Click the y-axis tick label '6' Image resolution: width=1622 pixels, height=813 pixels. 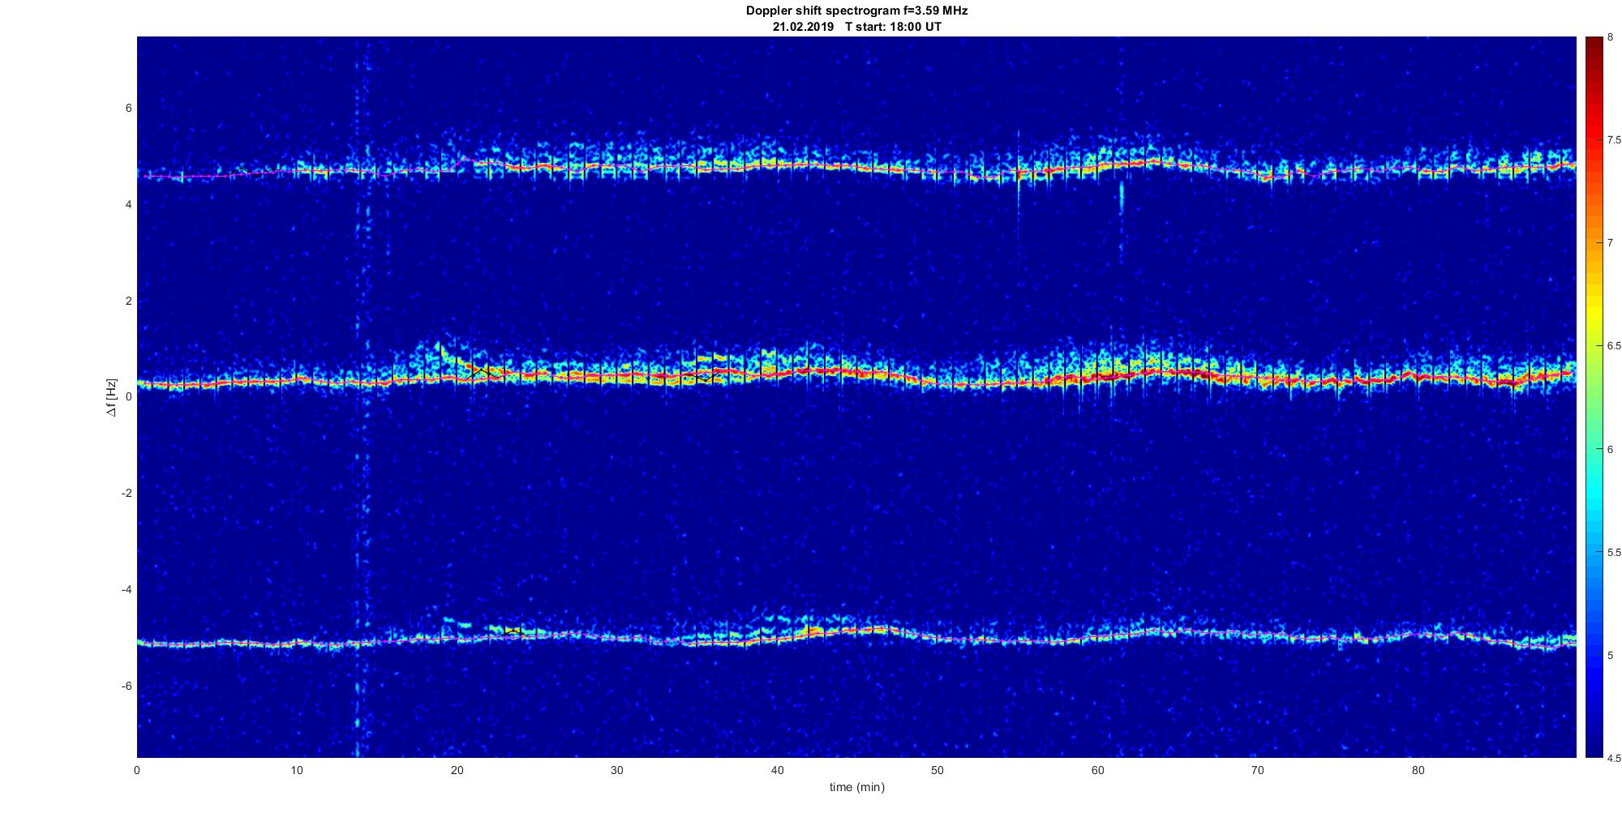(128, 109)
